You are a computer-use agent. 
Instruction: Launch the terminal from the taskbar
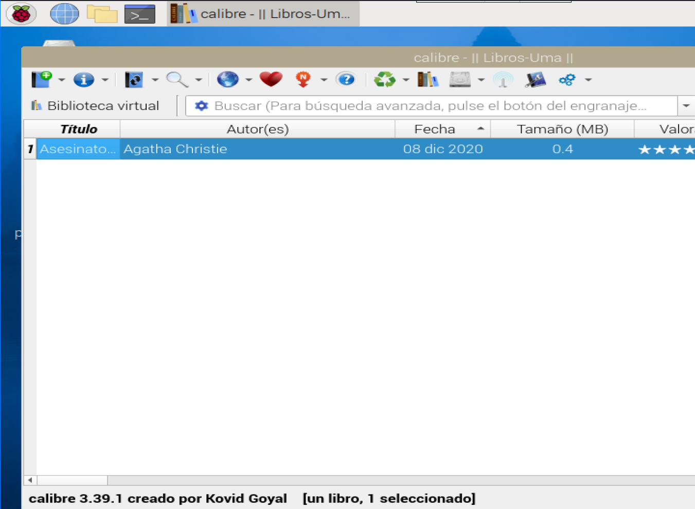[140, 14]
